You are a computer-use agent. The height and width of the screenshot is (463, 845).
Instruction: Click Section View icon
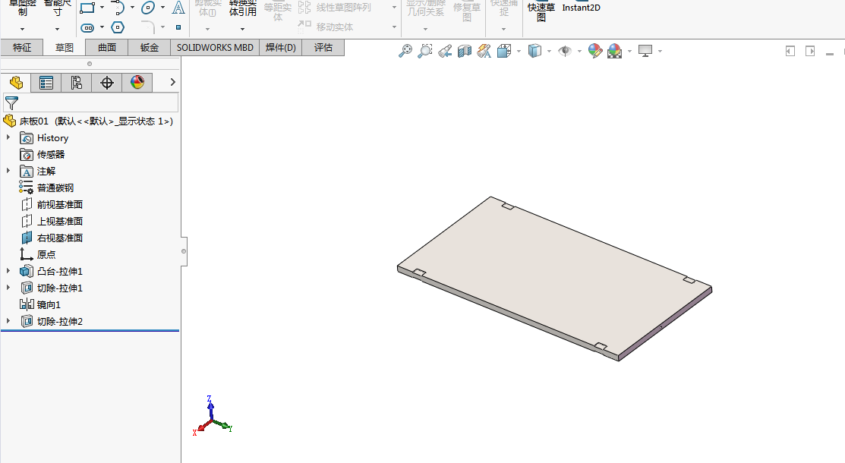[465, 51]
